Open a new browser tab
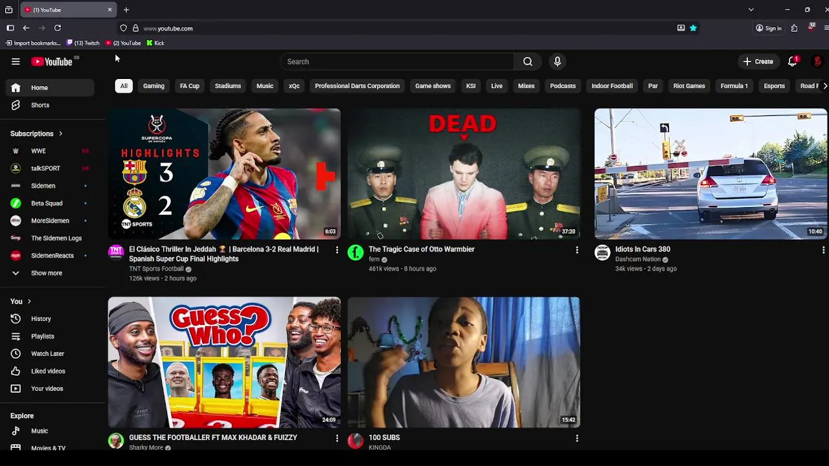The width and height of the screenshot is (829, 466). [x=126, y=10]
